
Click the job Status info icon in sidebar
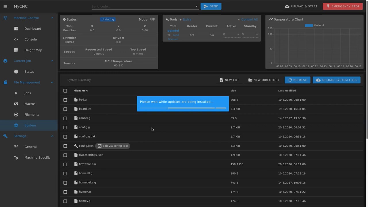coord(16,72)
